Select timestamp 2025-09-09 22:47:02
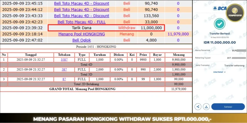This screenshot has width=247, height=123. coord(22,40)
